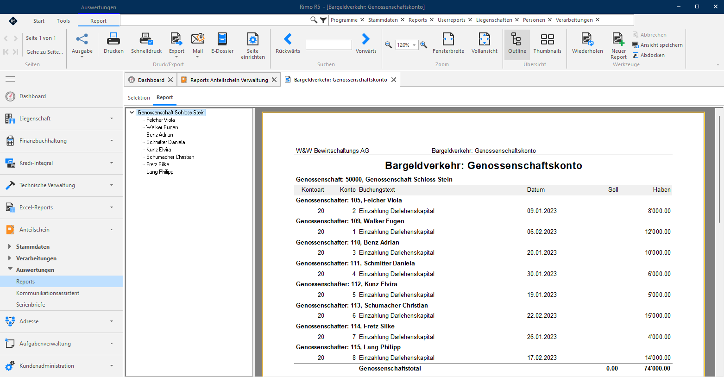724x377 pixels.
Task: Open the filter funnel icon
Action: coord(323,20)
